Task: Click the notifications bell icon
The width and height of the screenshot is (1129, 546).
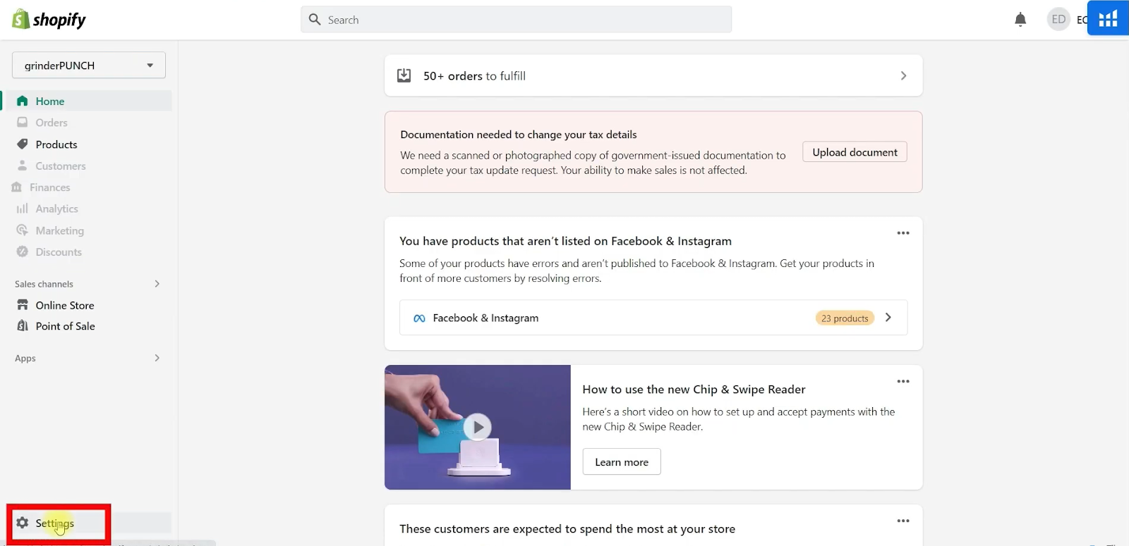Action: click(1020, 20)
